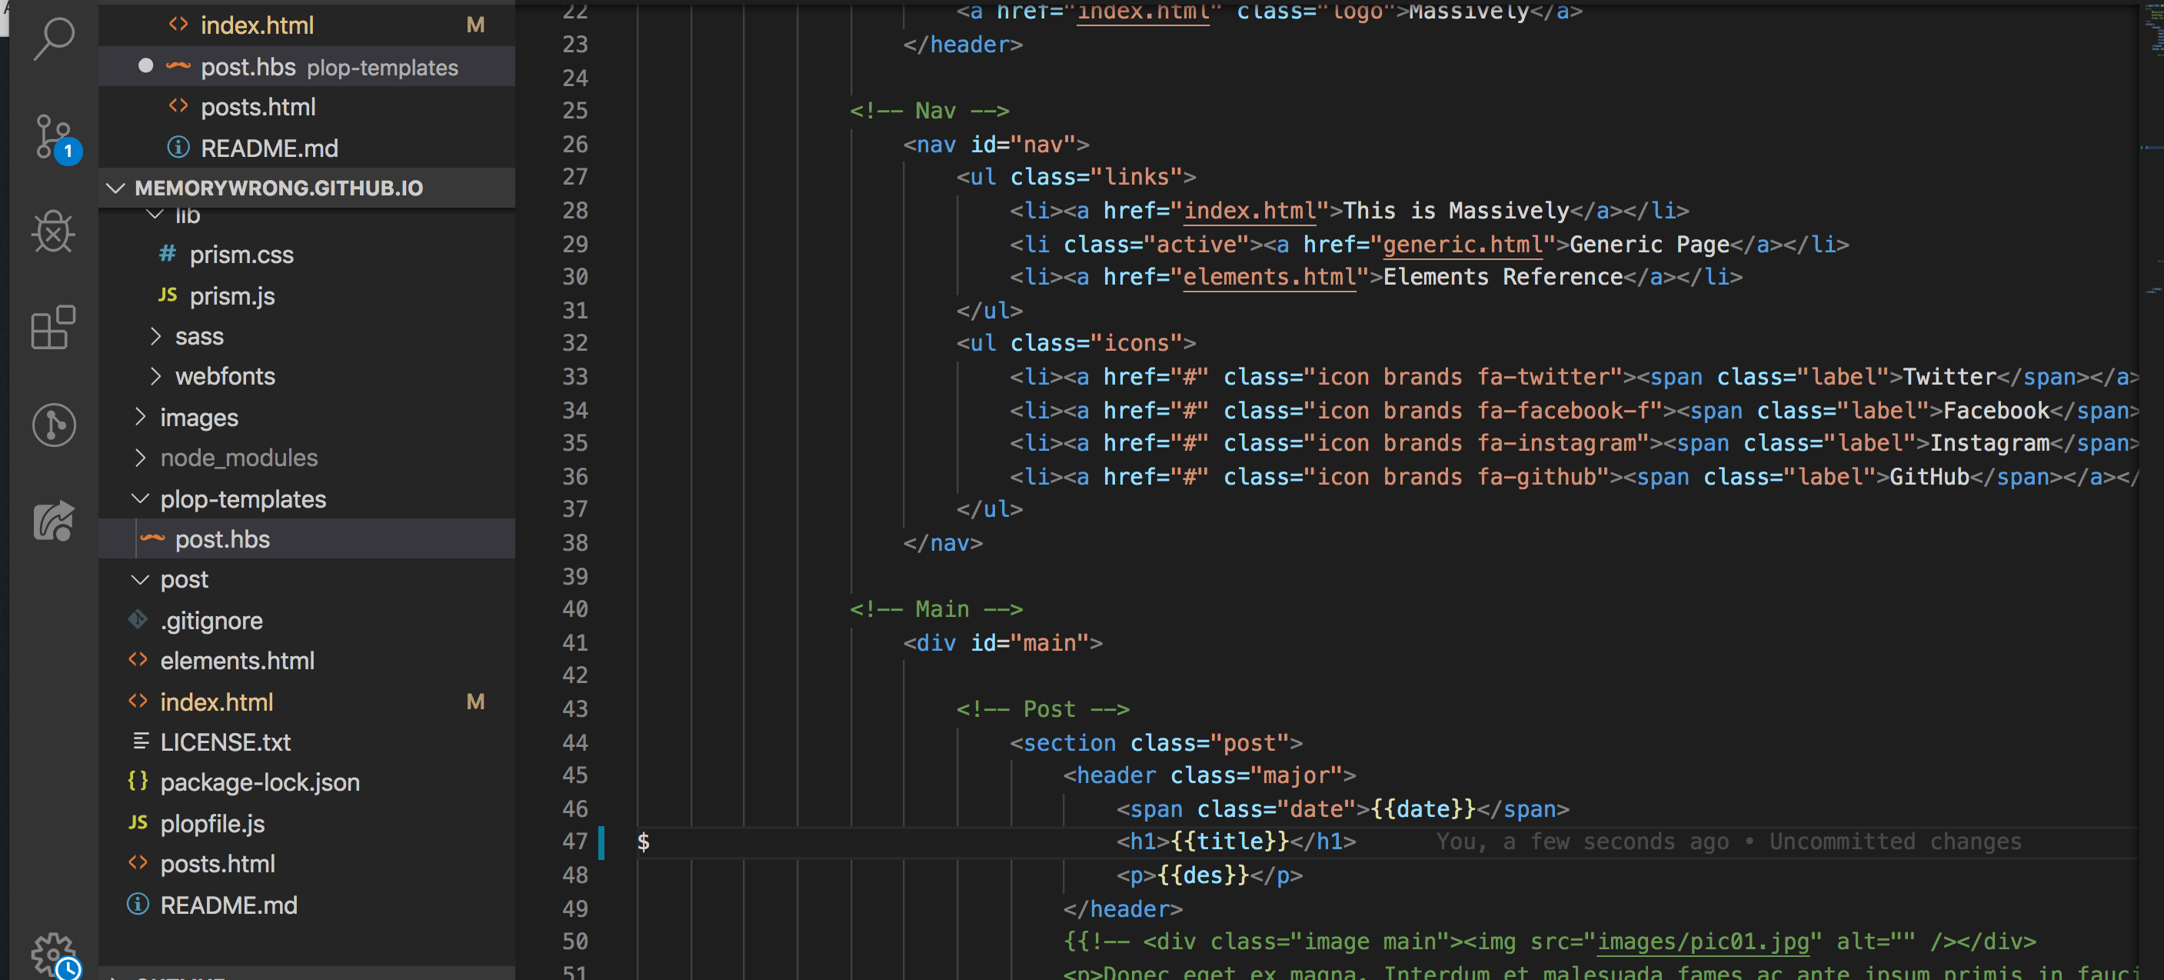Select post.hbs plop-templates in open editors
The width and height of the screenshot is (2164, 980).
[x=307, y=66]
